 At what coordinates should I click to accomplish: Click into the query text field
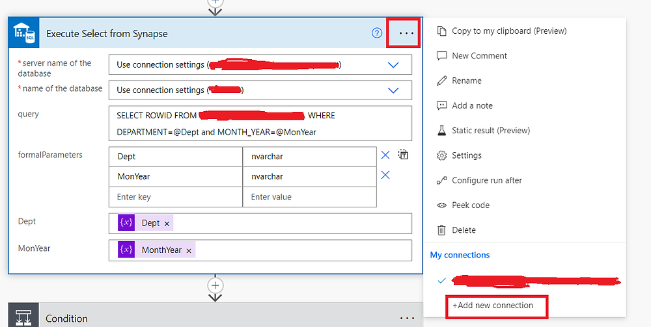click(260, 124)
